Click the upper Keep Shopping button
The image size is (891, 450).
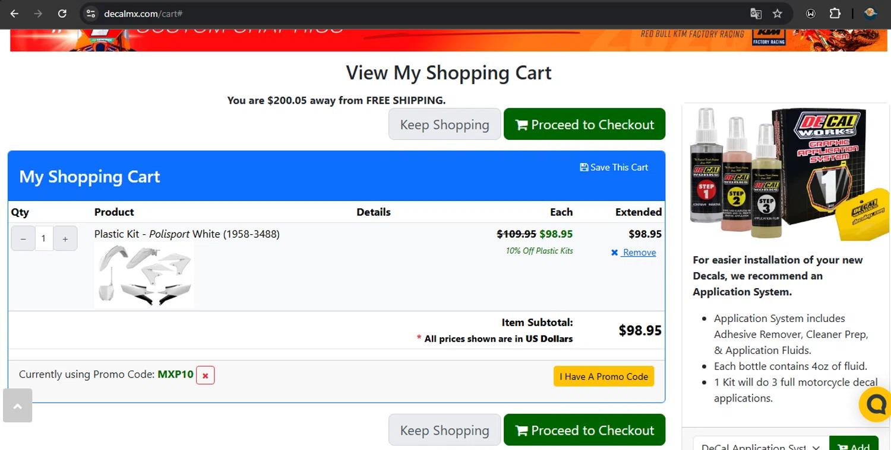pos(444,125)
